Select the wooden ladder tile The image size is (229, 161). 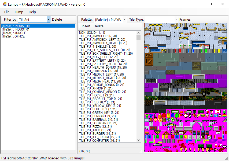click(173, 133)
